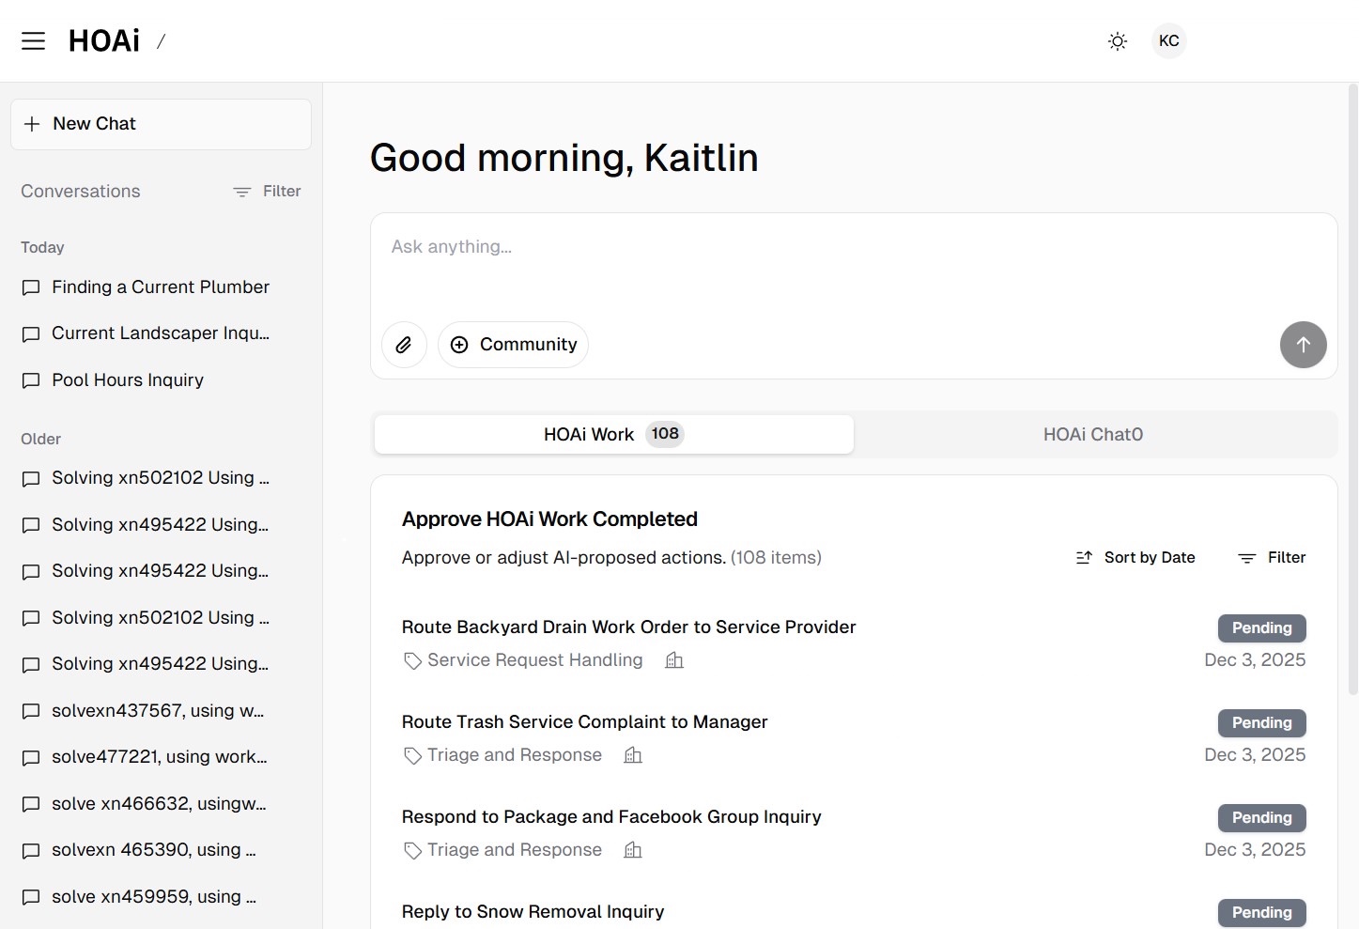Click the tag icon beside Service Request Handling

(412, 661)
